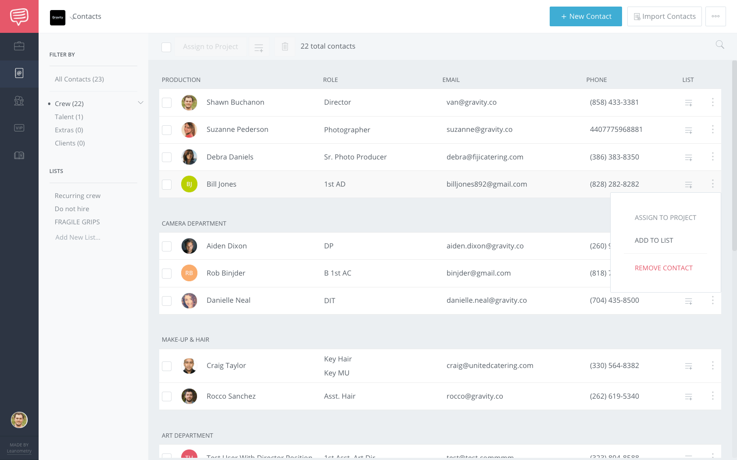
Task: Close Bill Jones' three-dot menu
Action: 713,184
